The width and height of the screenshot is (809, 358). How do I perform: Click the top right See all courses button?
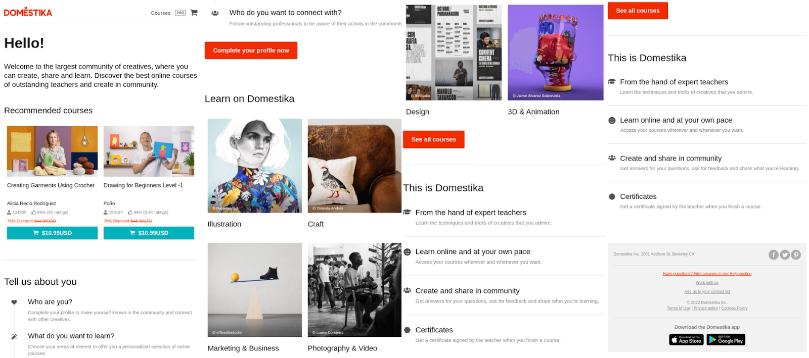(x=638, y=11)
